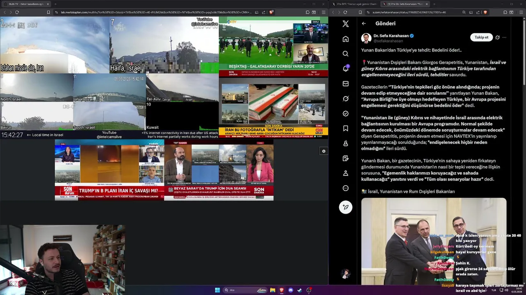Click Brave Shields in Multi TV window
The width and height of the screenshot is (526, 295).
click(271, 12)
